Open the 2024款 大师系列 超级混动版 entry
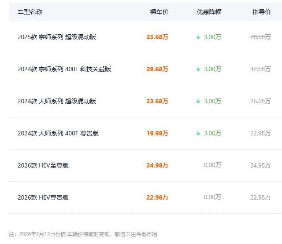Image resolution: width=282 pixels, height=244 pixels. pyautogui.click(x=57, y=102)
